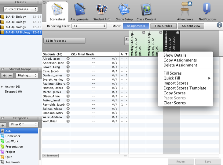Image resolution: width=223 pixels, height=165 pixels.
Task: Click the help question mark icon
Action: (219, 25)
